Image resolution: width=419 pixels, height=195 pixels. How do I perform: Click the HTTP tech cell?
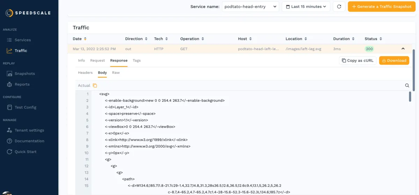(x=159, y=49)
